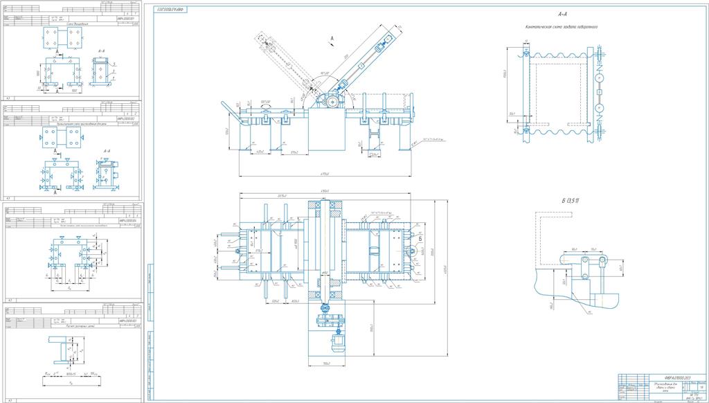Click the 'А-А' section label on the locating-scheme sheet
This screenshot has height=403, width=709.
pyautogui.click(x=103, y=51)
